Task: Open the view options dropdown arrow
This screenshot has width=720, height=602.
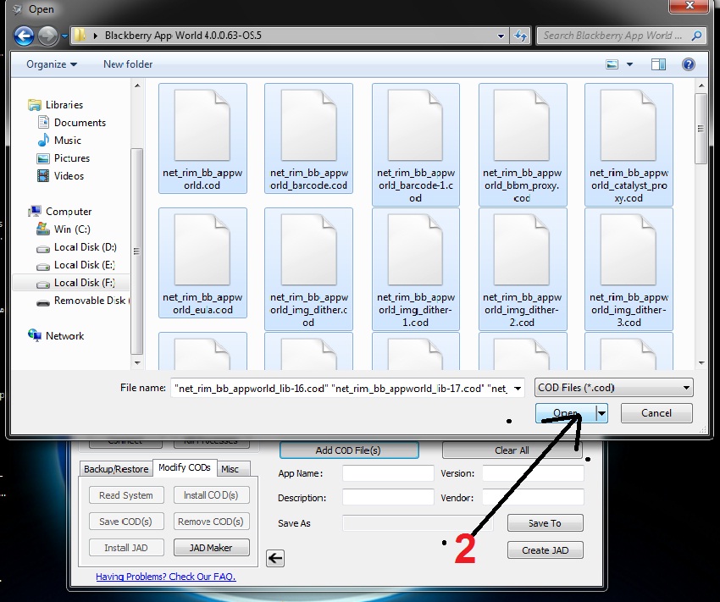Action: [x=629, y=64]
